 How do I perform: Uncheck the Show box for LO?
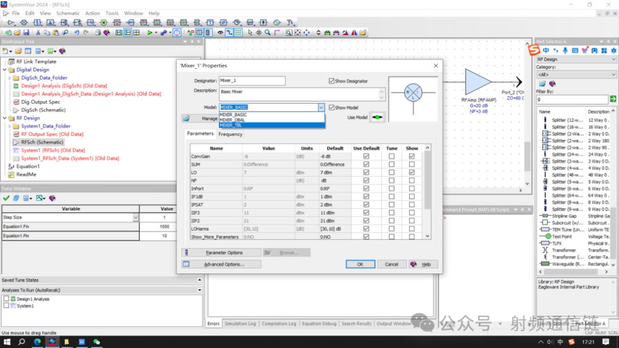[412, 173]
